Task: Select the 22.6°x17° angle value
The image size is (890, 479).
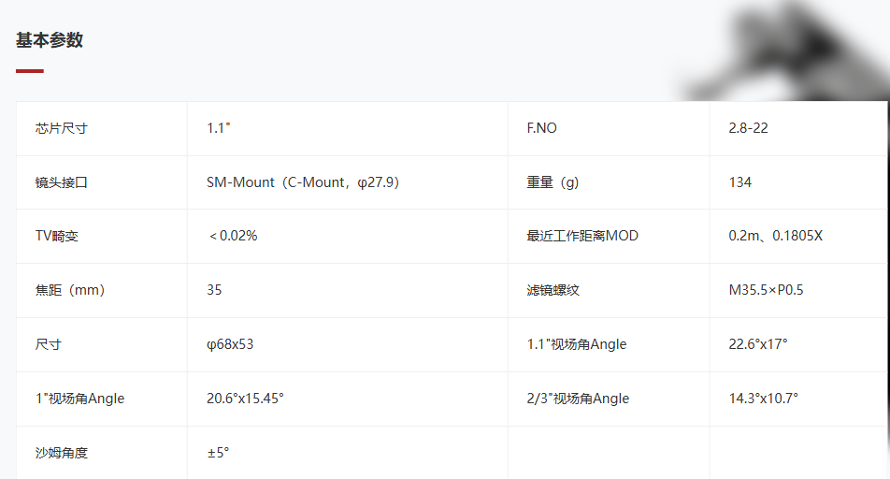Action: click(x=758, y=343)
